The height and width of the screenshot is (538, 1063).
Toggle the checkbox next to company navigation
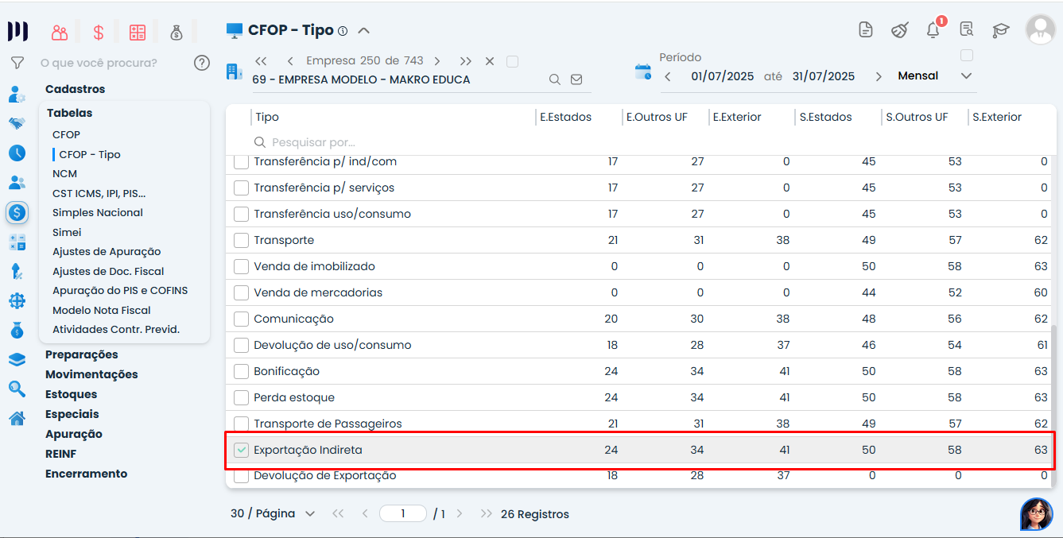click(513, 61)
